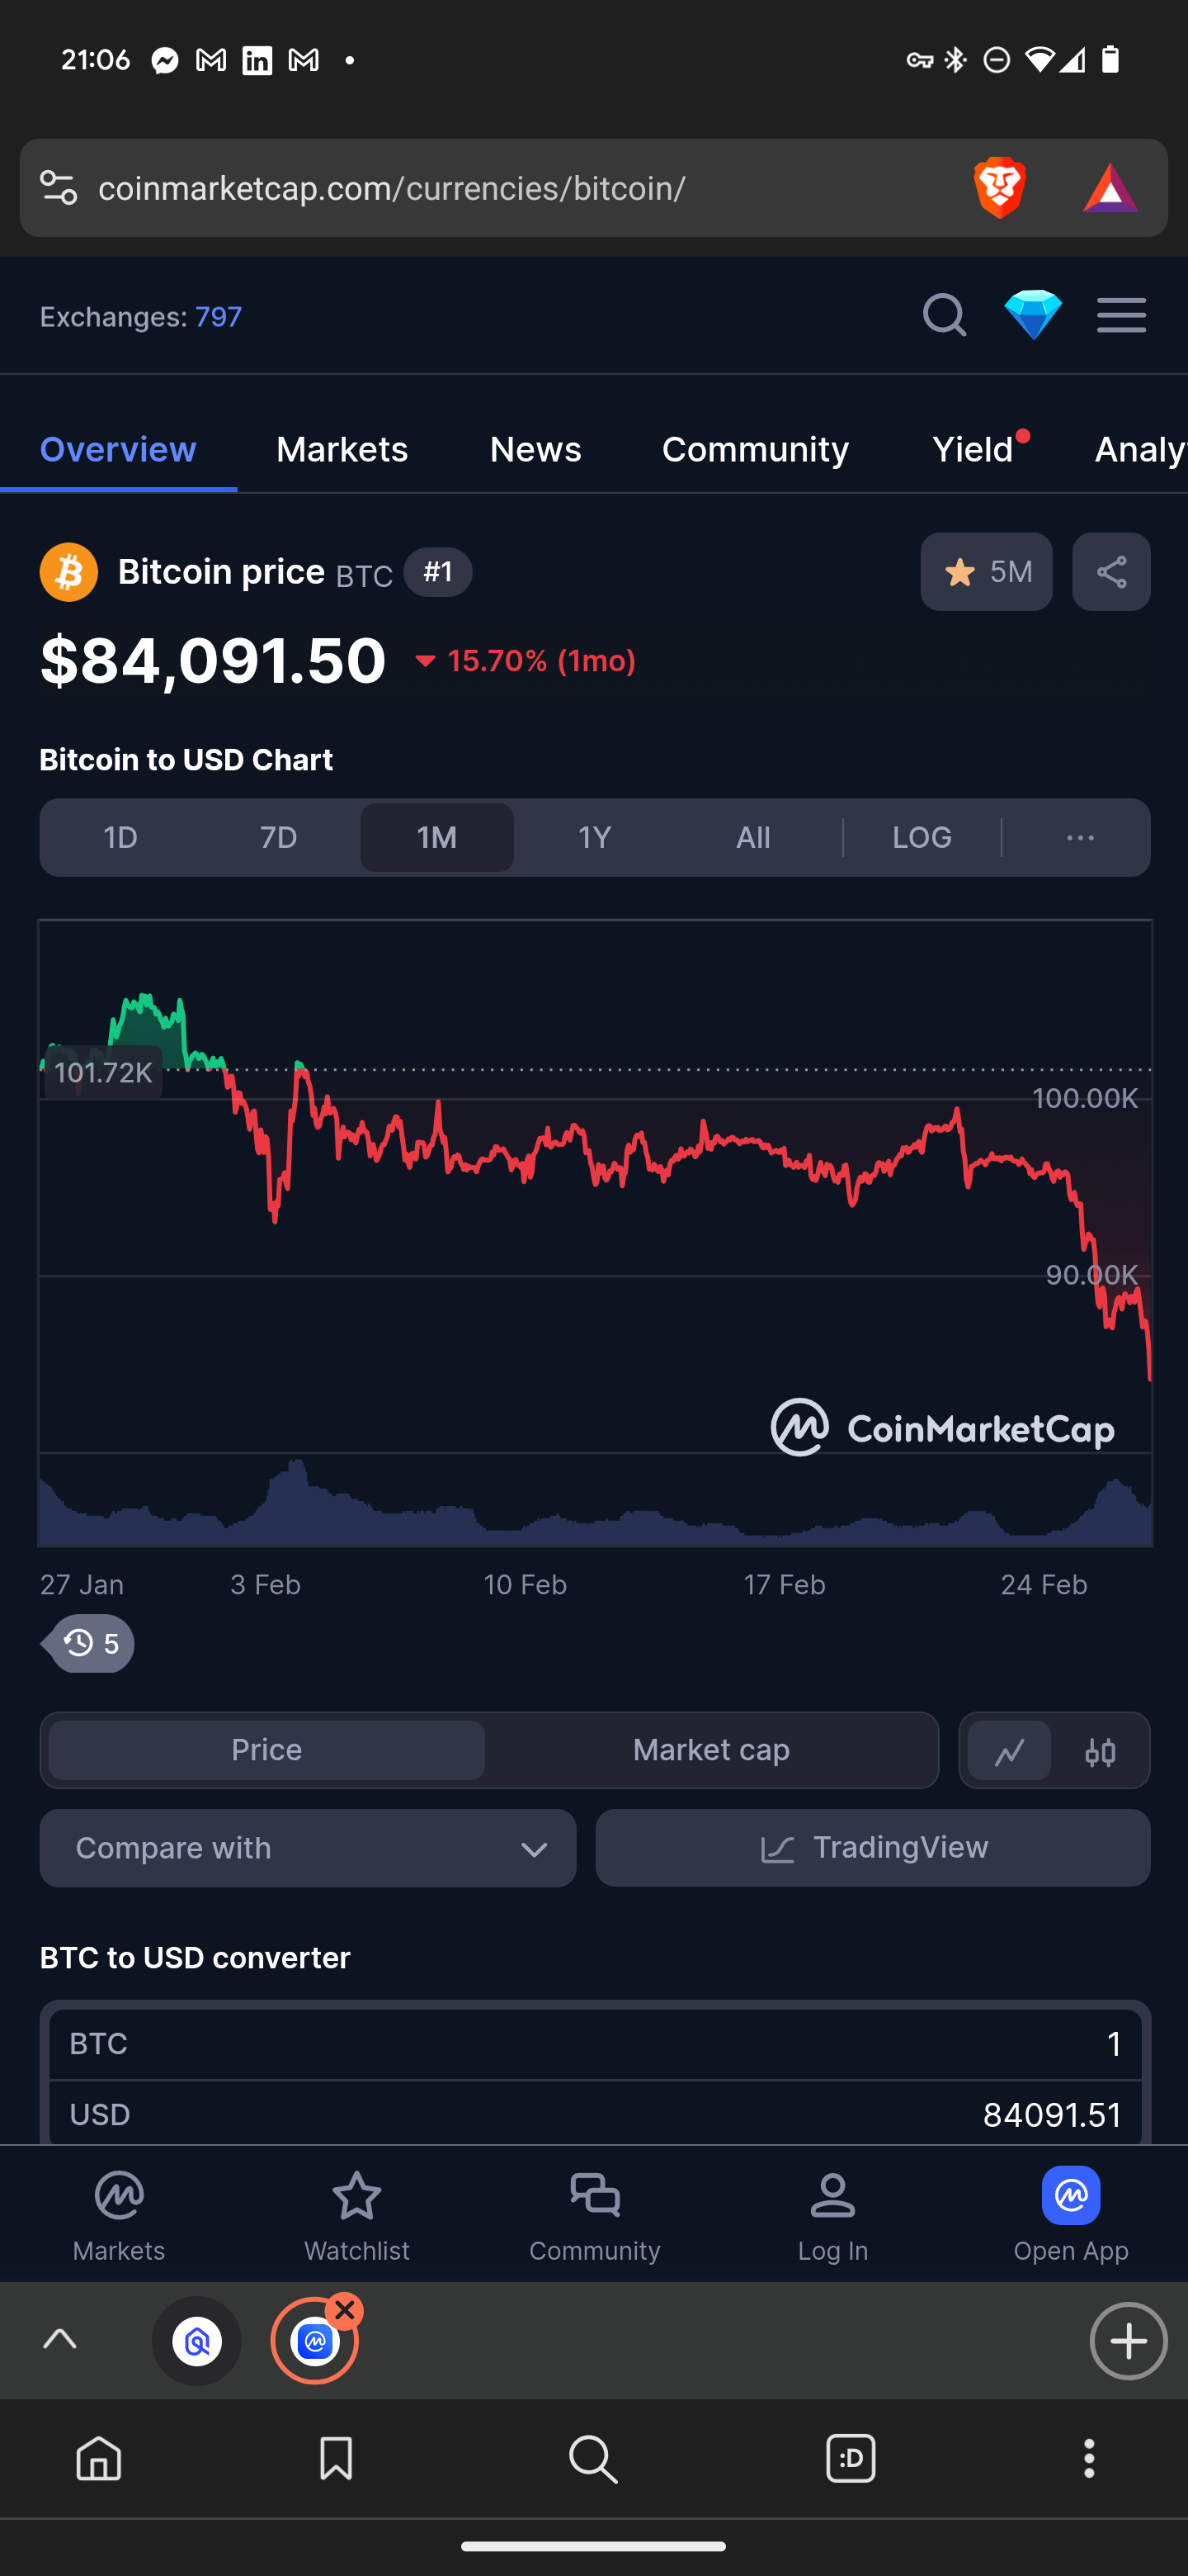Click the BTC amount input field
This screenshot has height=2576, width=1188.
595,2044
